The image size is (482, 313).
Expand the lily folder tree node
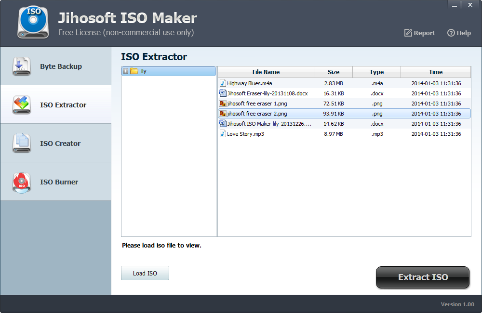point(125,71)
